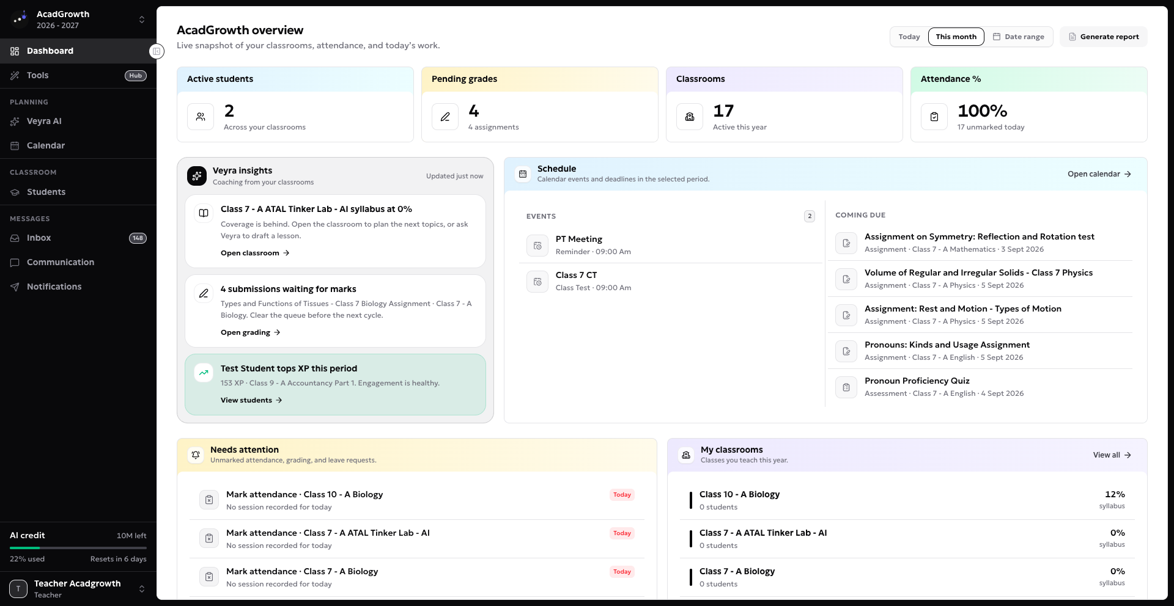The image size is (1174, 606).
Task: Click the Class 7 CT event title
Action: point(576,275)
